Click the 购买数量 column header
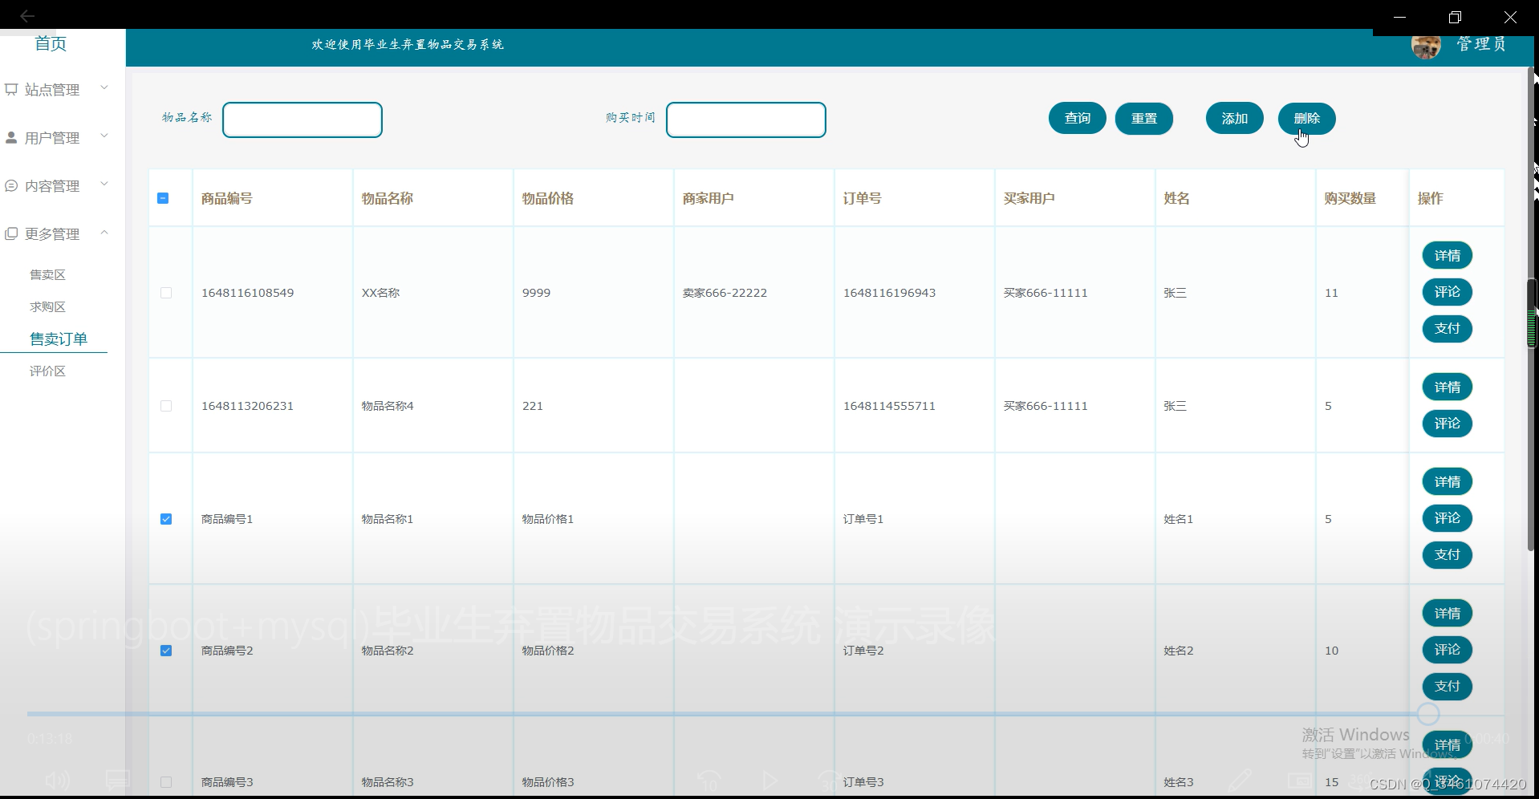Screen dimensions: 1539x799 [x=1350, y=198]
